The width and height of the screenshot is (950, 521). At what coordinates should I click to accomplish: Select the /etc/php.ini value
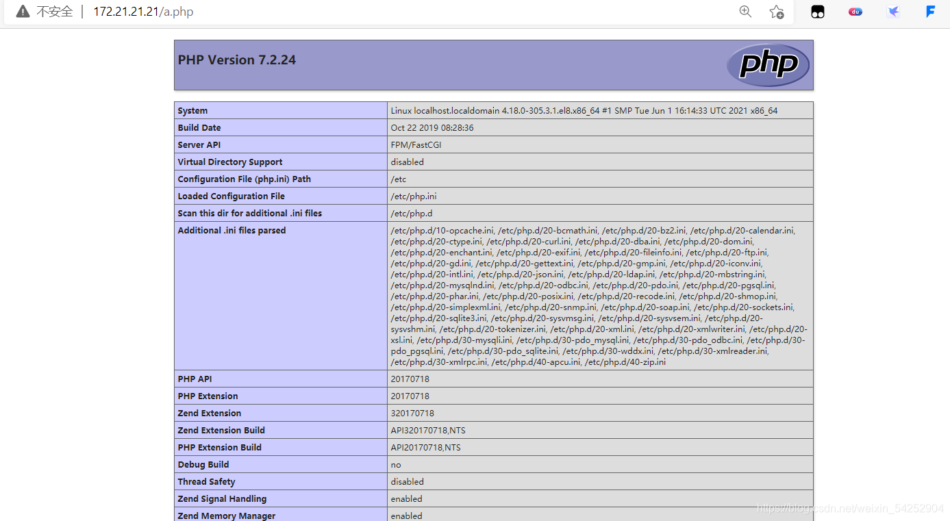[414, 196]
